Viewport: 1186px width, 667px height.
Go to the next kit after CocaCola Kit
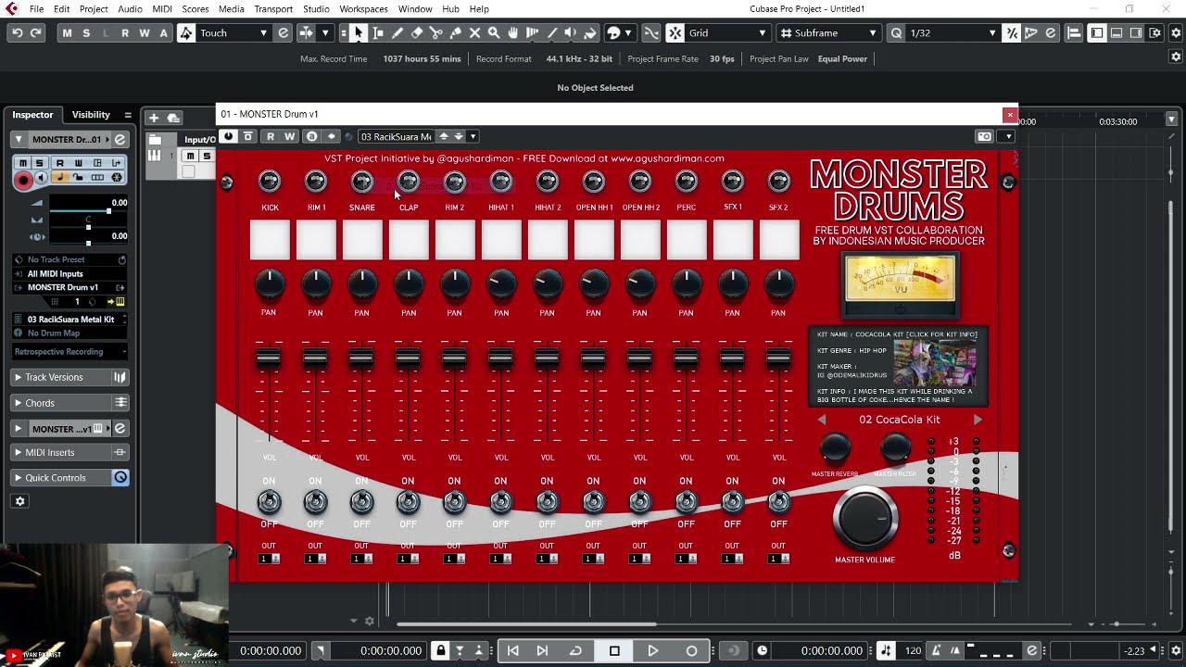(978, 420)
